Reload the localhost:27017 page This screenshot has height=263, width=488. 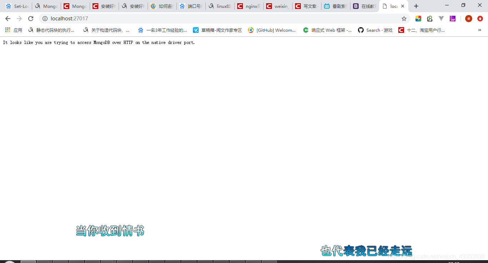31,19
